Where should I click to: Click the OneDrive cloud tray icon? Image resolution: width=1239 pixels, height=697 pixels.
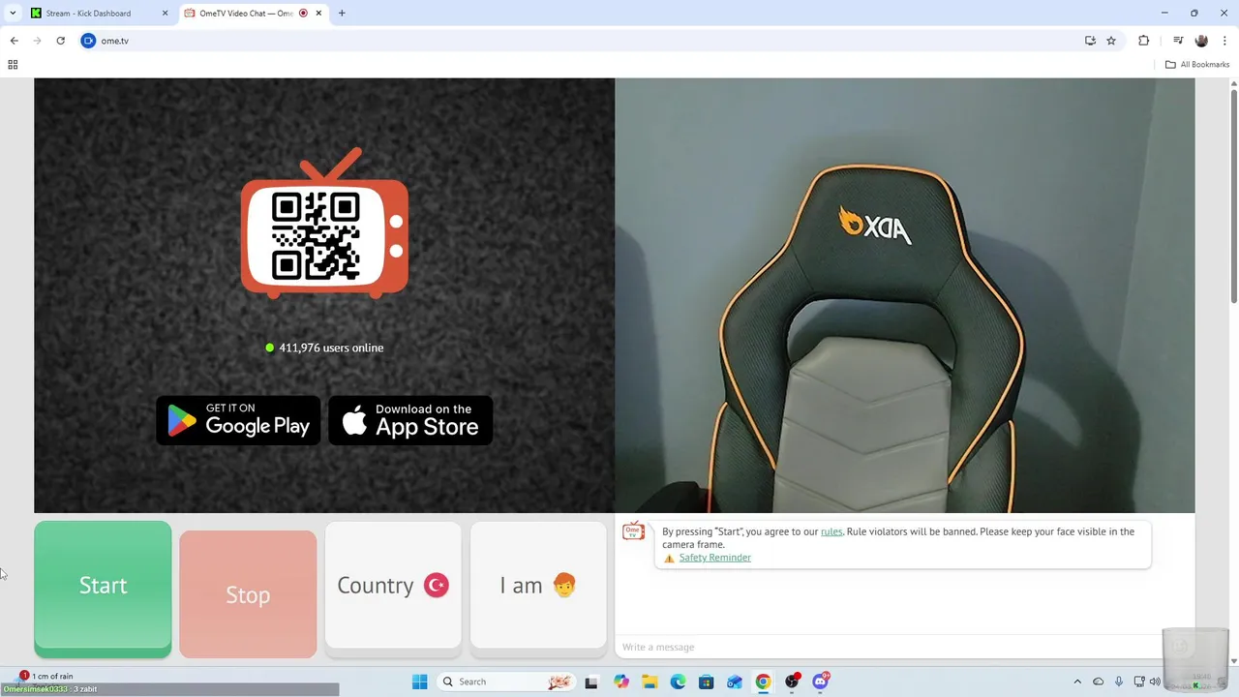[x=1098, y=682]
